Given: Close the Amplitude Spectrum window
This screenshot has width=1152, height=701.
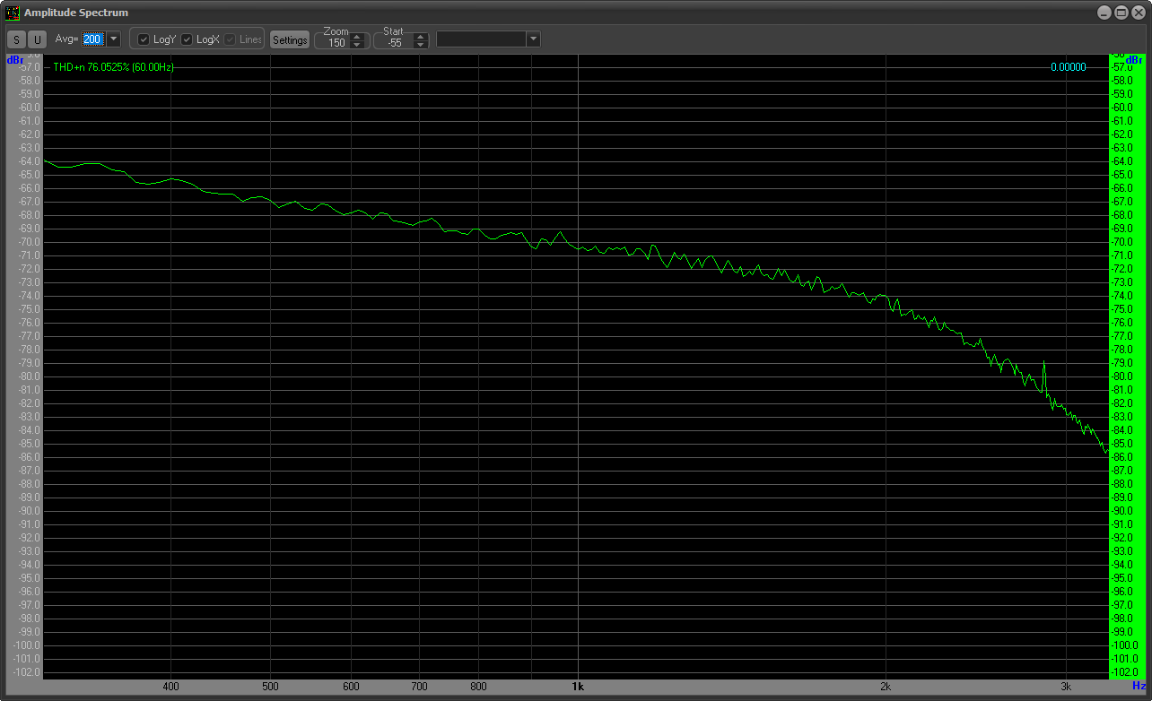Looking at the screenshot, I should click(x=1138, y=13).
